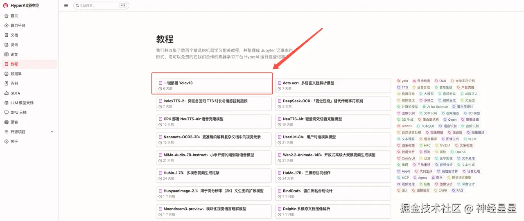Filter by the ComfyUI tag

pos(406,158)
